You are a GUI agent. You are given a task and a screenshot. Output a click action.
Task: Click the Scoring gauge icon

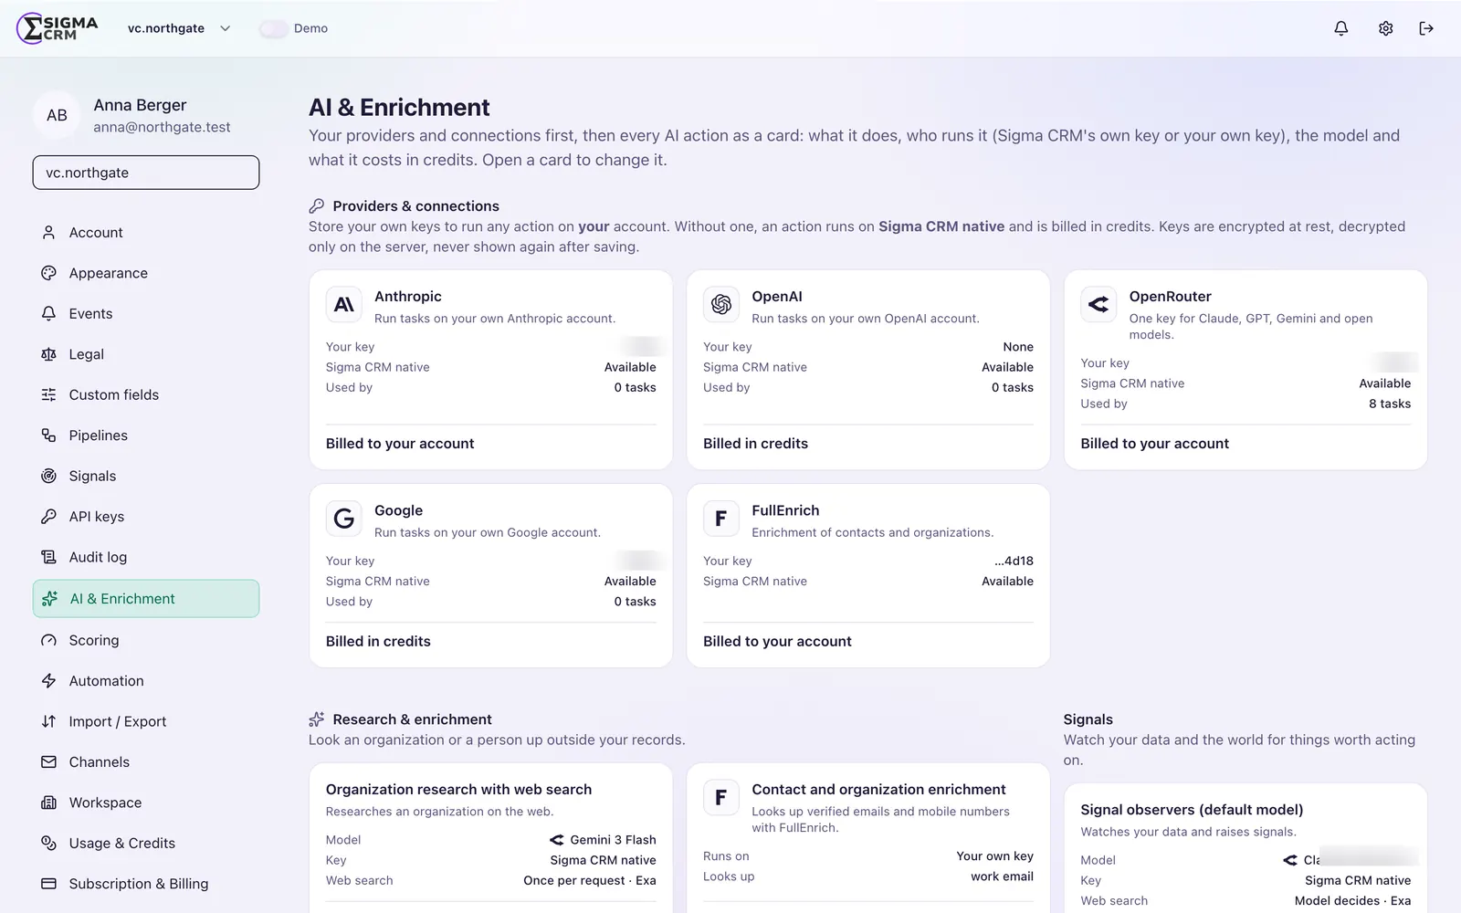(48, 640)
